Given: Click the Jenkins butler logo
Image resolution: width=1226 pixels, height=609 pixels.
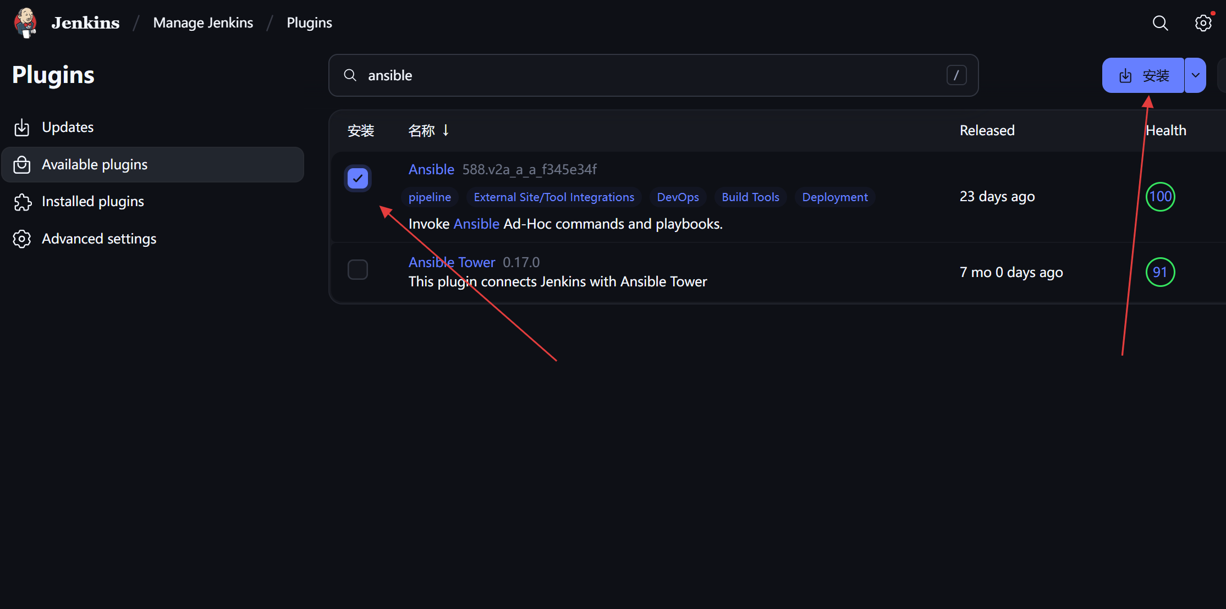Looking at the screenshot, I should 25,23.
